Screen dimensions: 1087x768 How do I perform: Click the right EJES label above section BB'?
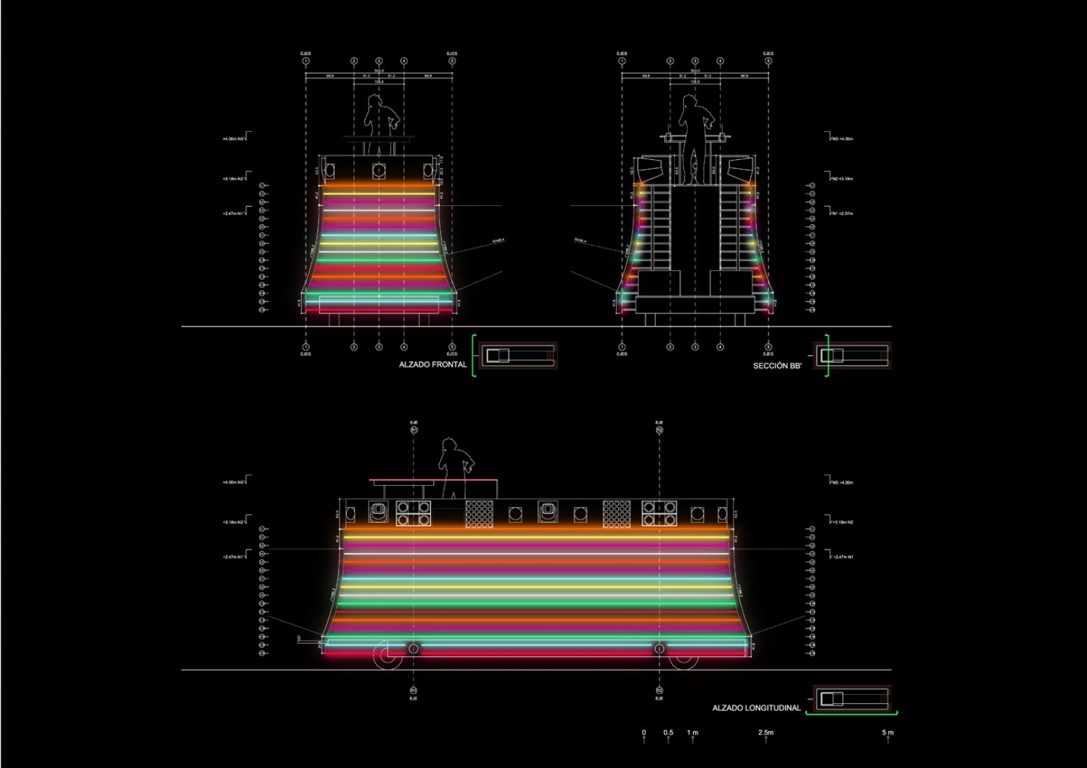tap(768, 53)
